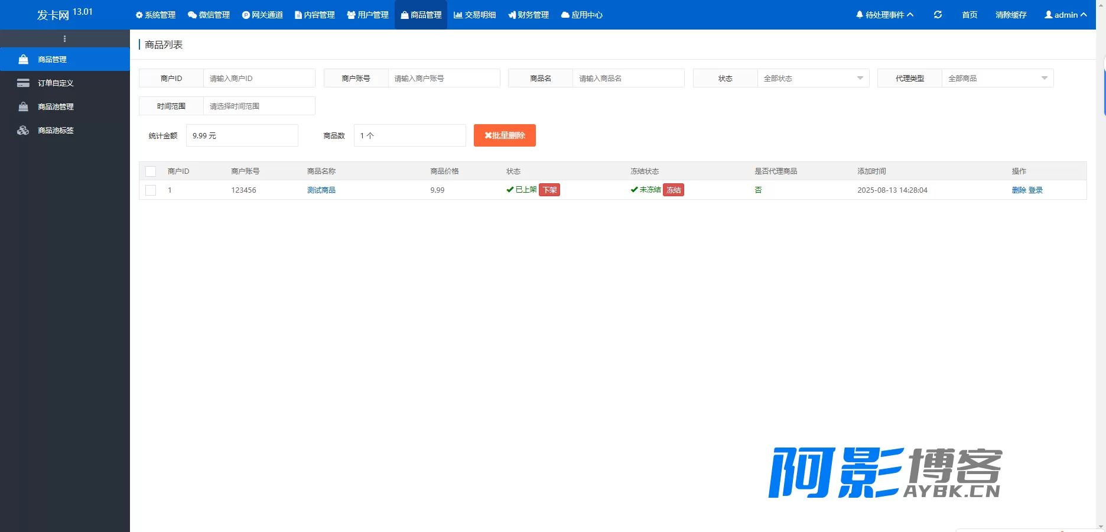Click the 请输入商品名 input field
This screenshot has height=532, width=1106.
point(628,78)
